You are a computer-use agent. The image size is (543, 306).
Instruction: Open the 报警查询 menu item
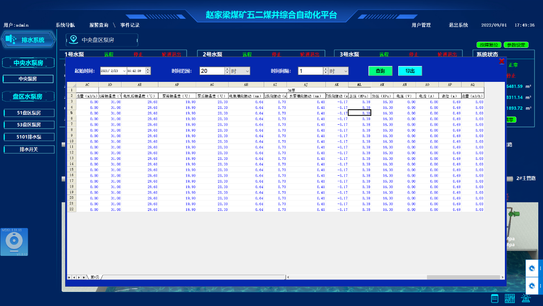click(x=98, y=25)
